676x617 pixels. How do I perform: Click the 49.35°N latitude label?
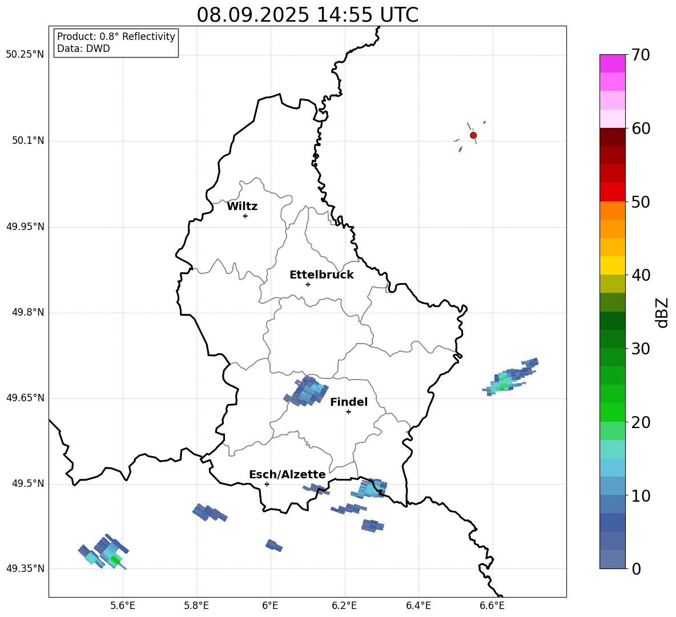pos(25,568)
